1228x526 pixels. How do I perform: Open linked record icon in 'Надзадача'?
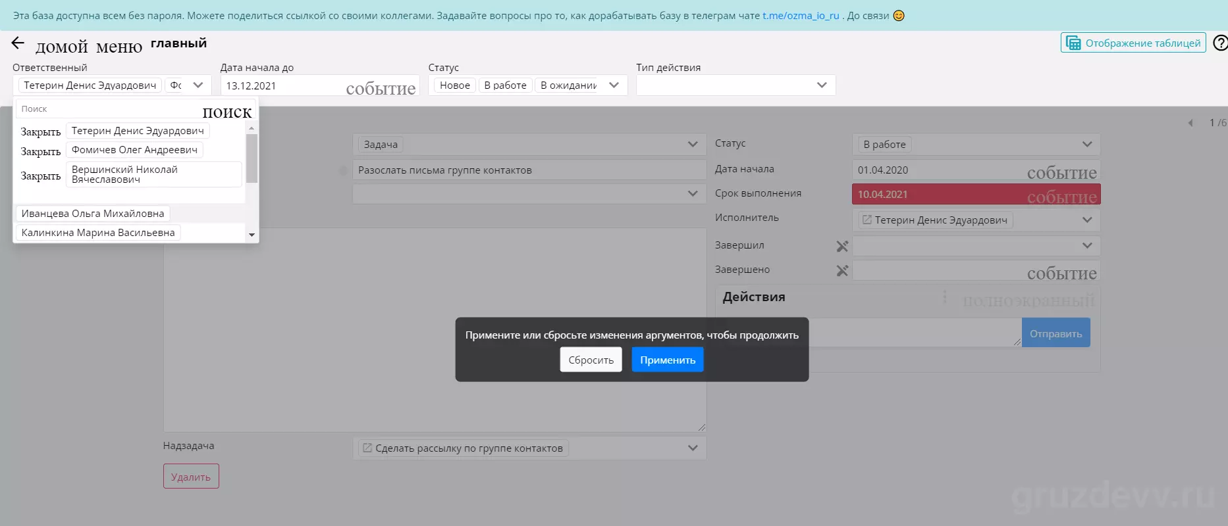pos(367,448)
